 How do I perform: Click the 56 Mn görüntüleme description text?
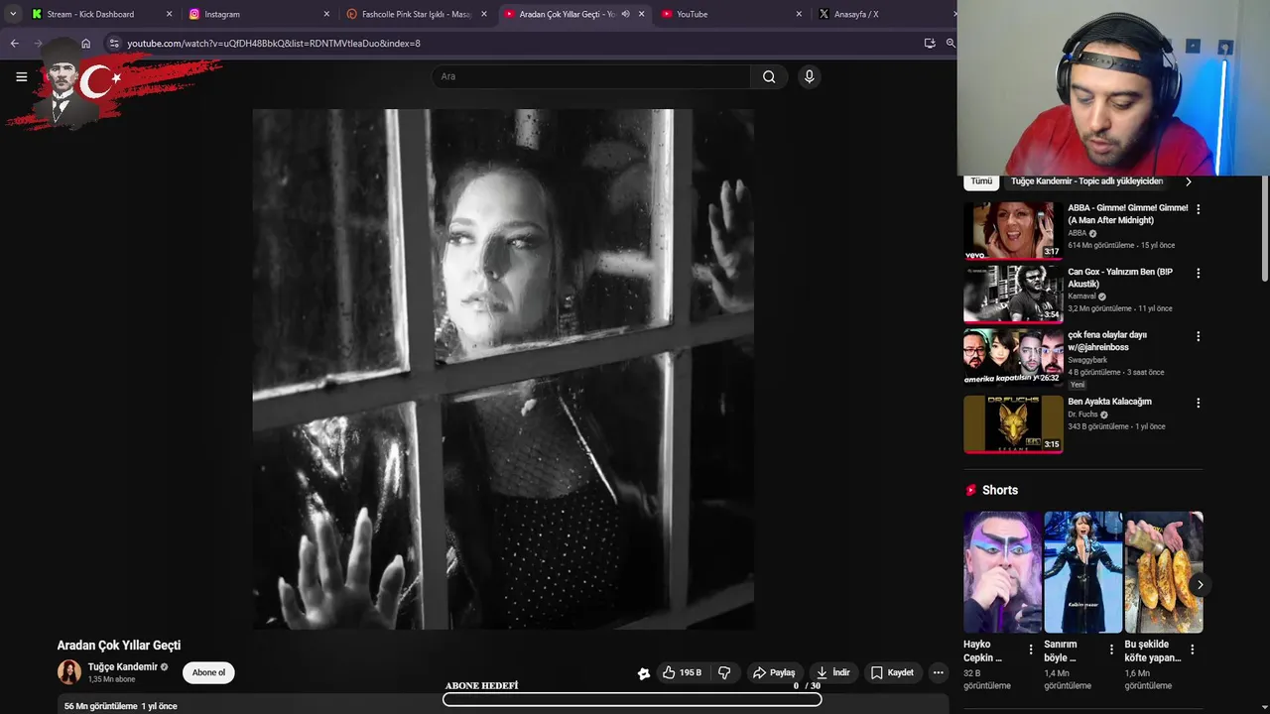120,706
